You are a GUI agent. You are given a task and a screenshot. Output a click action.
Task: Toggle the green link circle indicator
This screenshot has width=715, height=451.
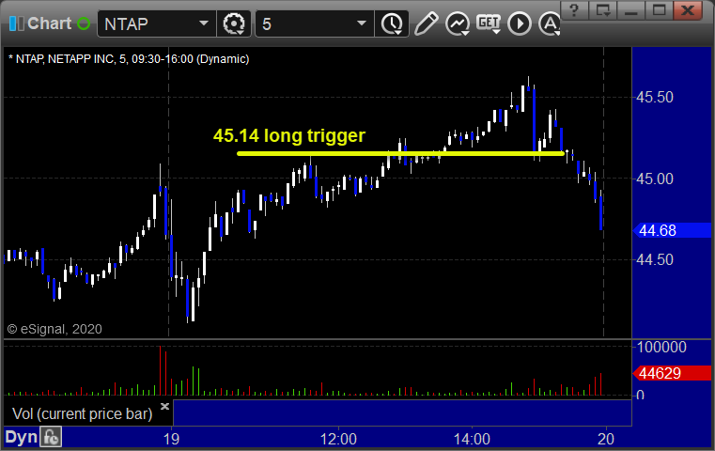tap(84, 23)
